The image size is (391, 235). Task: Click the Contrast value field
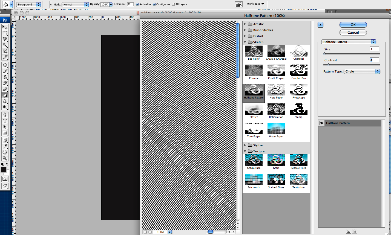[x=374, y=60]
